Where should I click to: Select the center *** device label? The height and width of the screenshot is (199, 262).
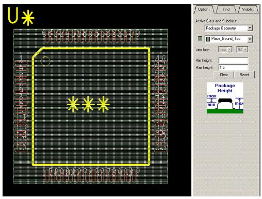(x=88, y=104)
